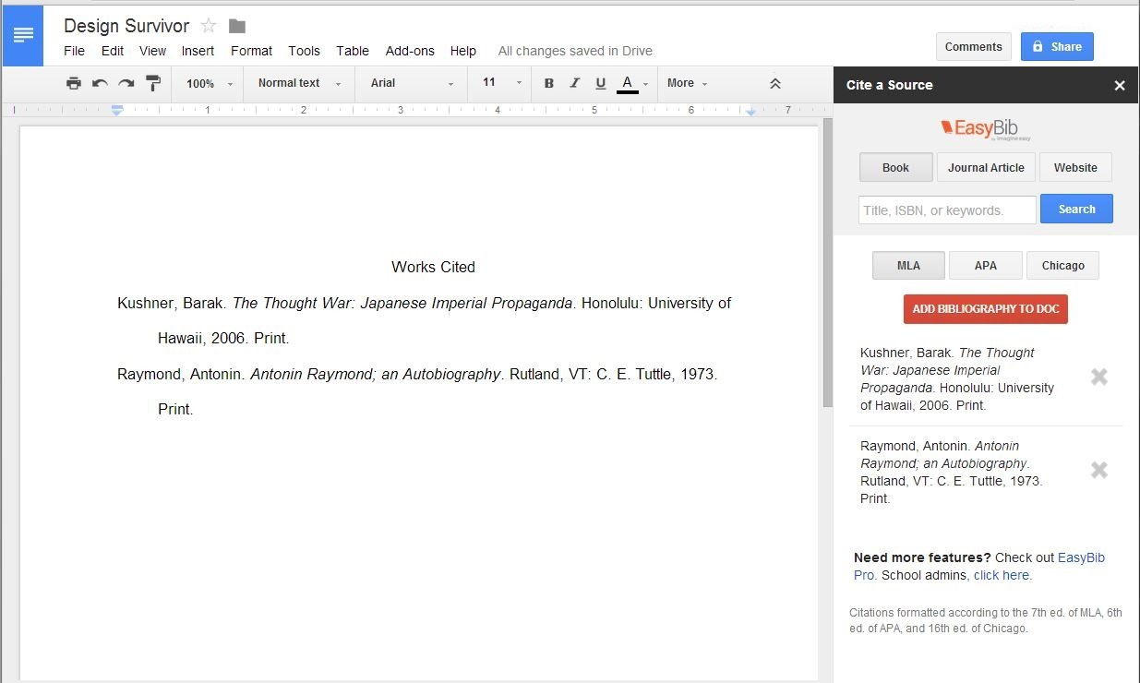The height and width of the screenshot is (683, 1140).
Task: Click Add Bibliography to Doc button
Action: 985,309
